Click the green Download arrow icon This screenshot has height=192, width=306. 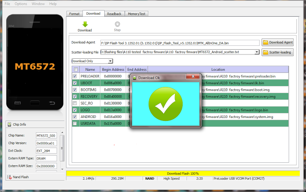tap(85, 24)
